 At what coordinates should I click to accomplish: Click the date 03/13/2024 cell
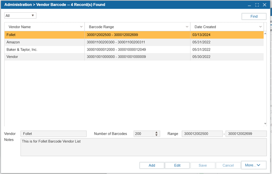tap(201, 35)
